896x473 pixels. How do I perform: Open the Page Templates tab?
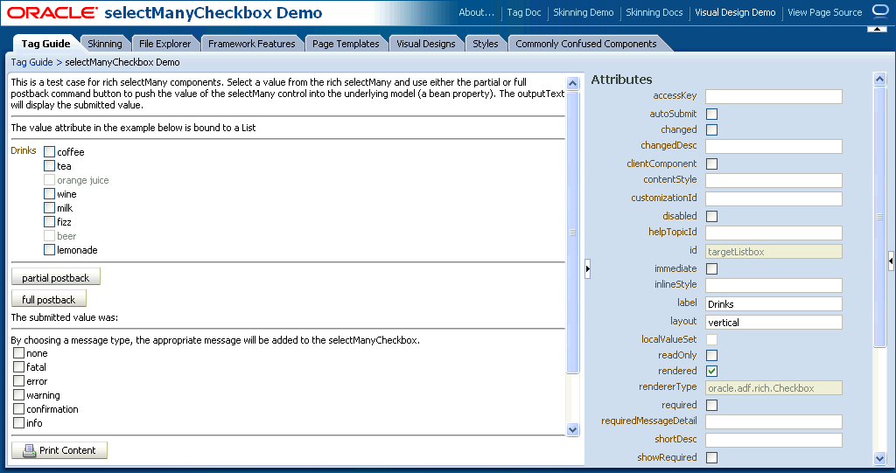346,44
